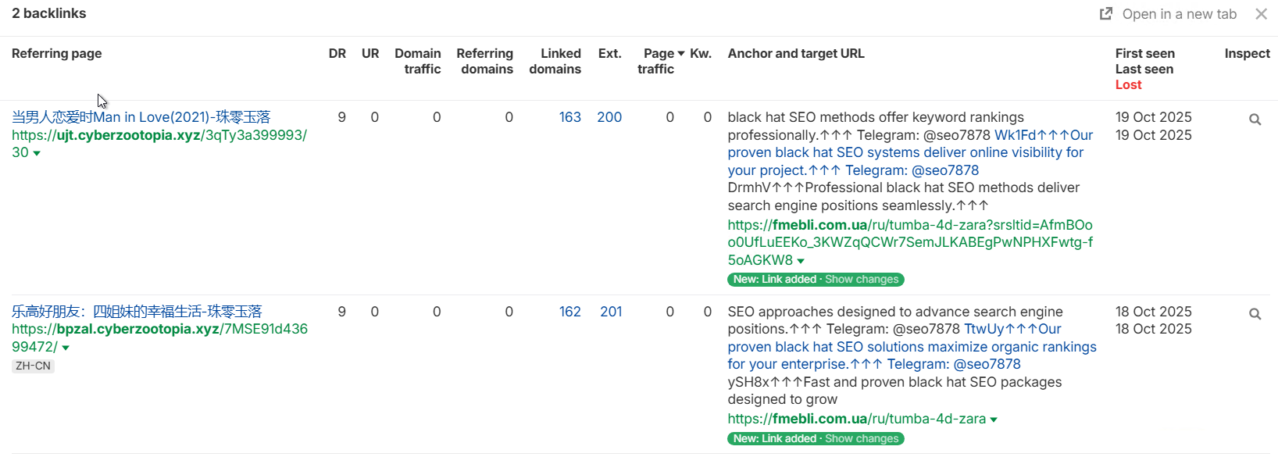Click the Inspect magnifier for first backlink
This screenshot has width=1278, height=457.
(1255, 120)
